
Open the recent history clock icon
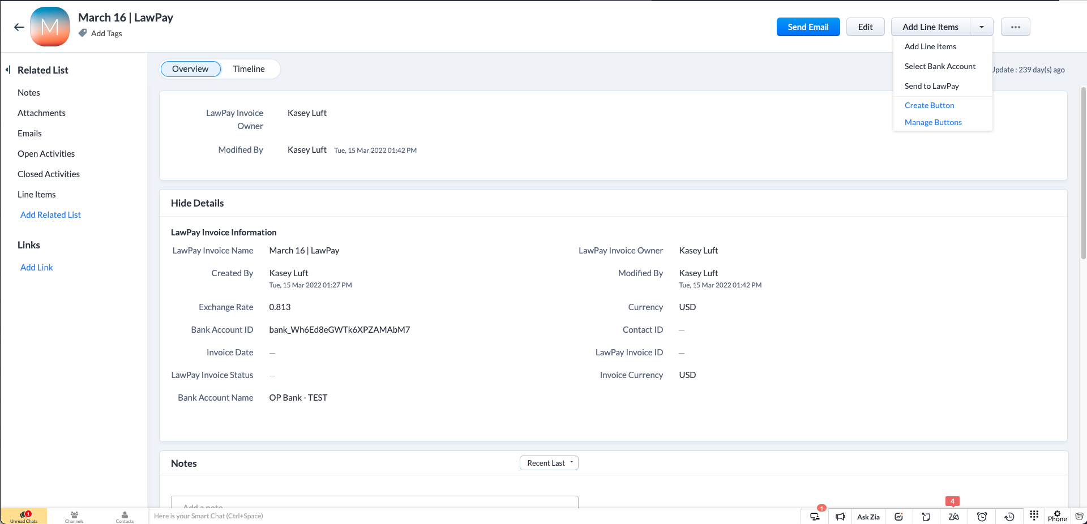click(1009, 516)
